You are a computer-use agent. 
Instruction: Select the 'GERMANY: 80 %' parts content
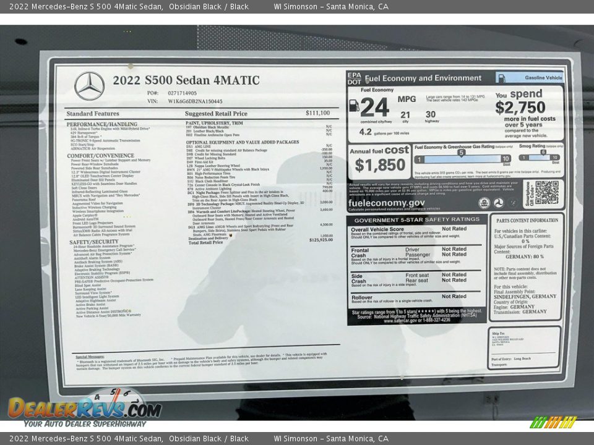pos(524,256)
